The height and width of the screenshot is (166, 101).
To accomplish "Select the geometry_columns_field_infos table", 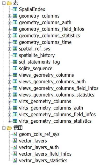I will [52, 29].
